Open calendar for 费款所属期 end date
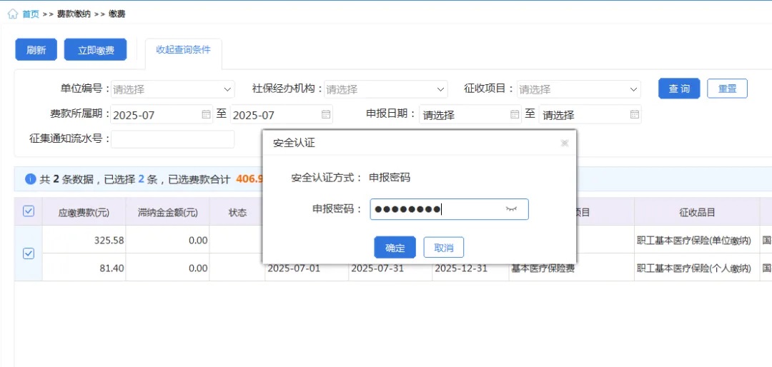The width and height of the screenshot is (772, 367). [326, 114]
